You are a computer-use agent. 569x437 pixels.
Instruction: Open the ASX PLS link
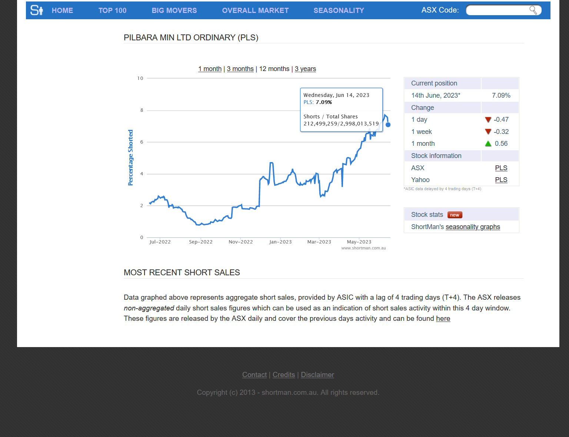pos(501,168)
